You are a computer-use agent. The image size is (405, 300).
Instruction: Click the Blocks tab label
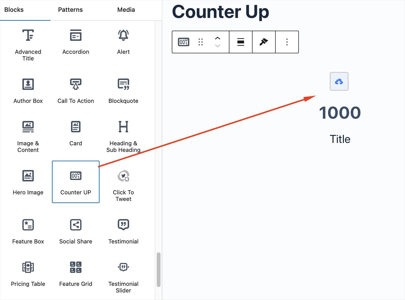tap(14, 10)
